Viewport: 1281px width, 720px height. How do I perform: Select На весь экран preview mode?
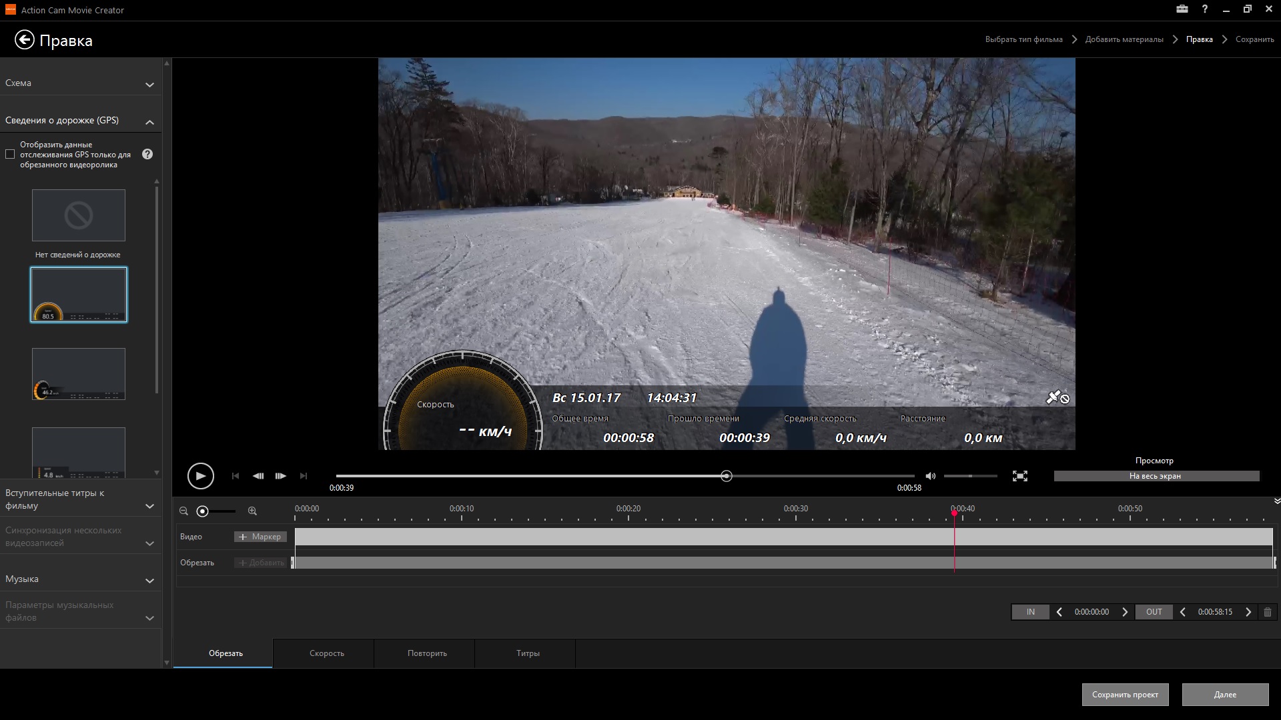1156,476
